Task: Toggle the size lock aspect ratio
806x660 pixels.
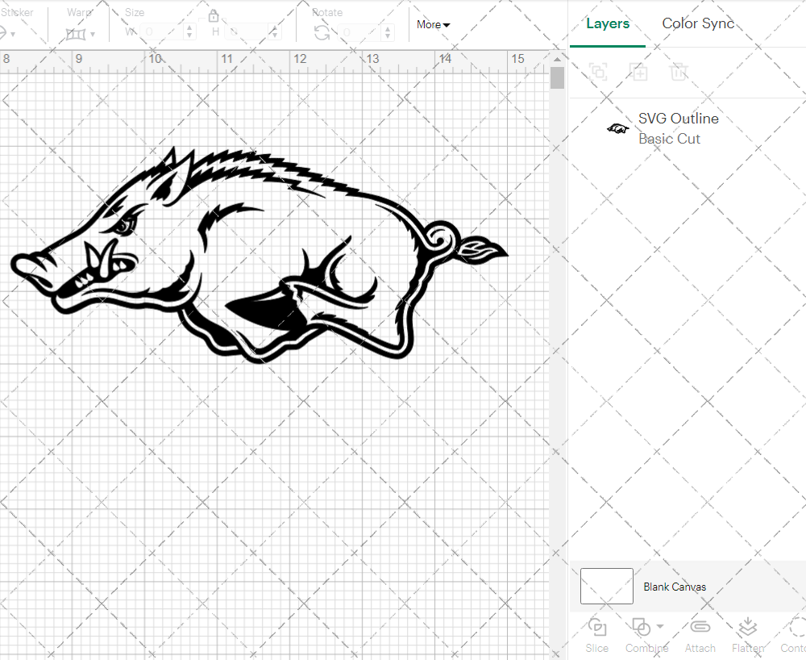Action: [214, 16]
